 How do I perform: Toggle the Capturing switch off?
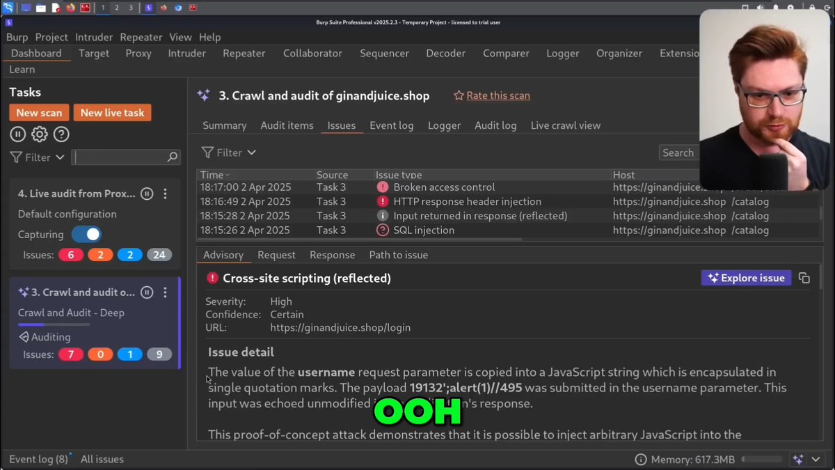(x=86, y=235)
